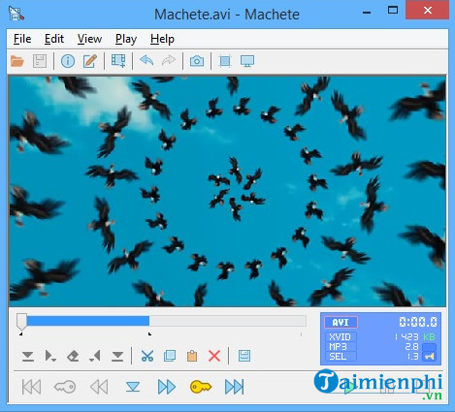The width and height of the screenshot is (455, 412).
Task: Switch to full screen with monitor icon
Action: click(247, 61)
